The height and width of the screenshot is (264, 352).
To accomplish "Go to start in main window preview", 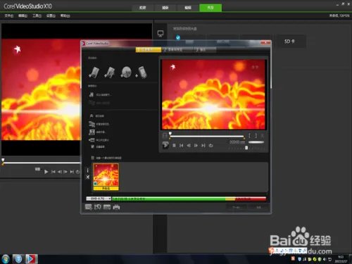I will click(54, 172).
